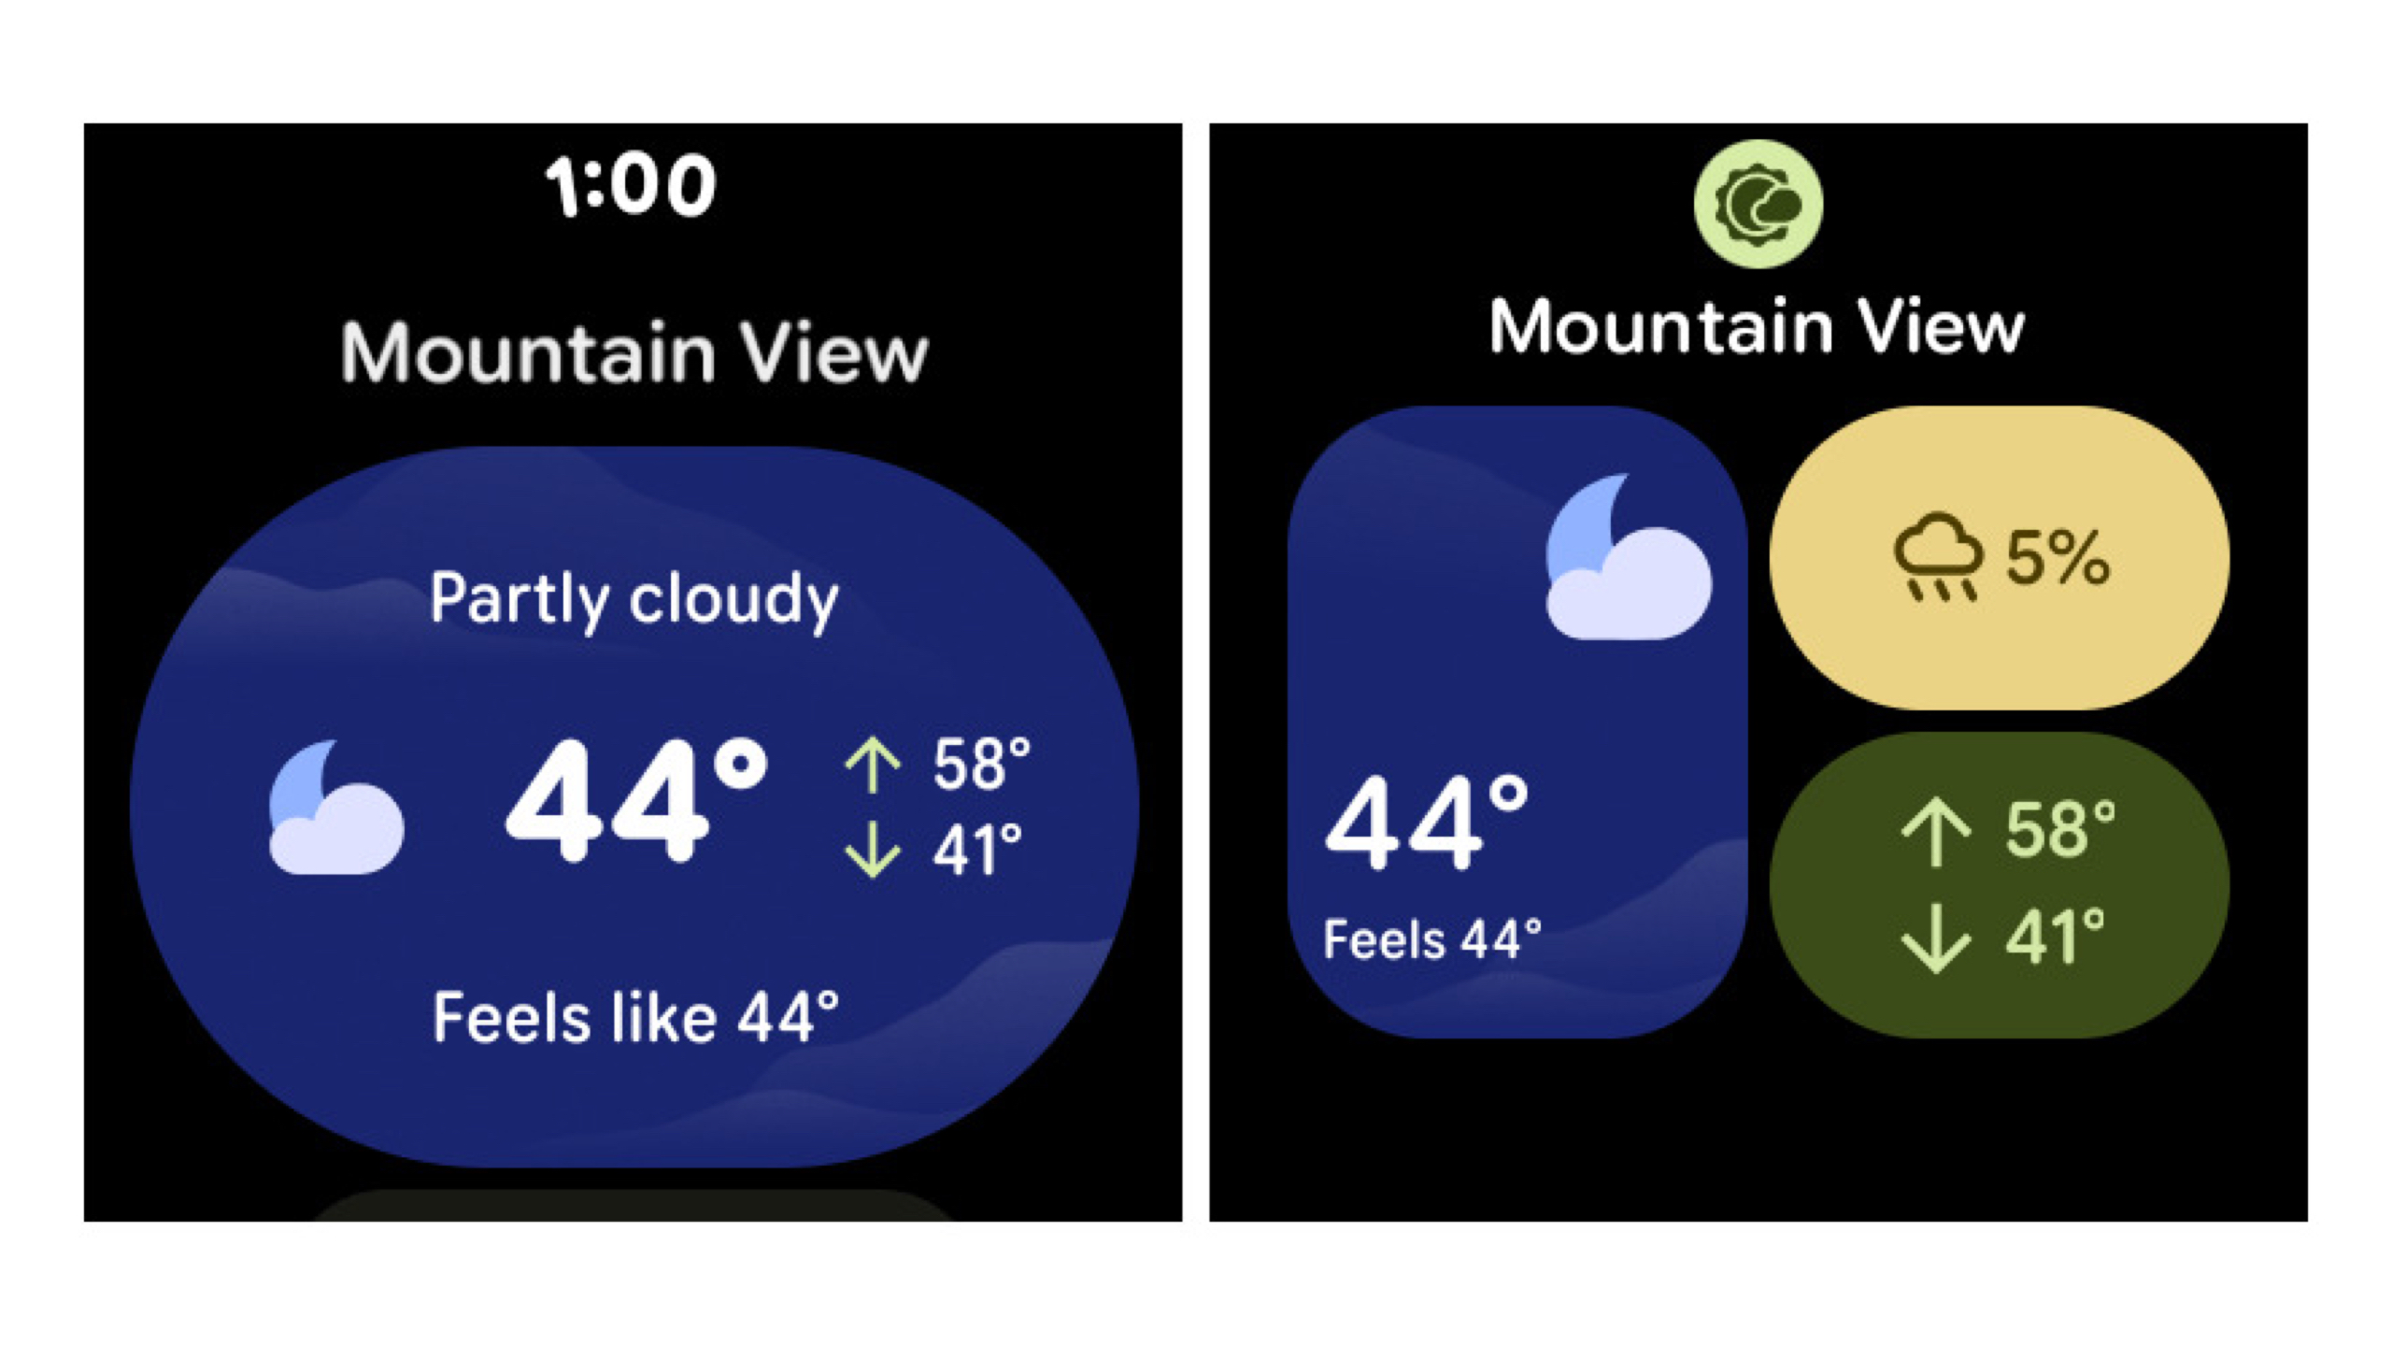Click the rain cloud icon in yellow card
The image size is (2392, 1346).
point(1938,557)
